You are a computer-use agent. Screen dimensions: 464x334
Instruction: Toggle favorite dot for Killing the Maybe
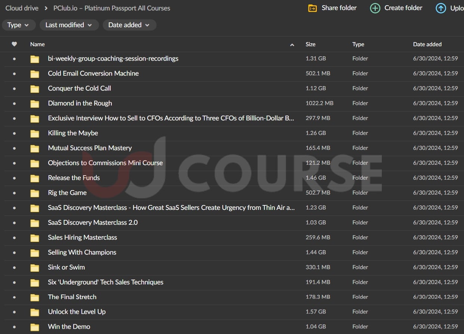(14, 133)
